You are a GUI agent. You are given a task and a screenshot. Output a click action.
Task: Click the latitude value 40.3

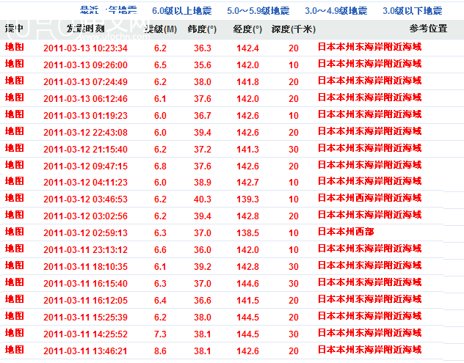[x=203, y=199]
